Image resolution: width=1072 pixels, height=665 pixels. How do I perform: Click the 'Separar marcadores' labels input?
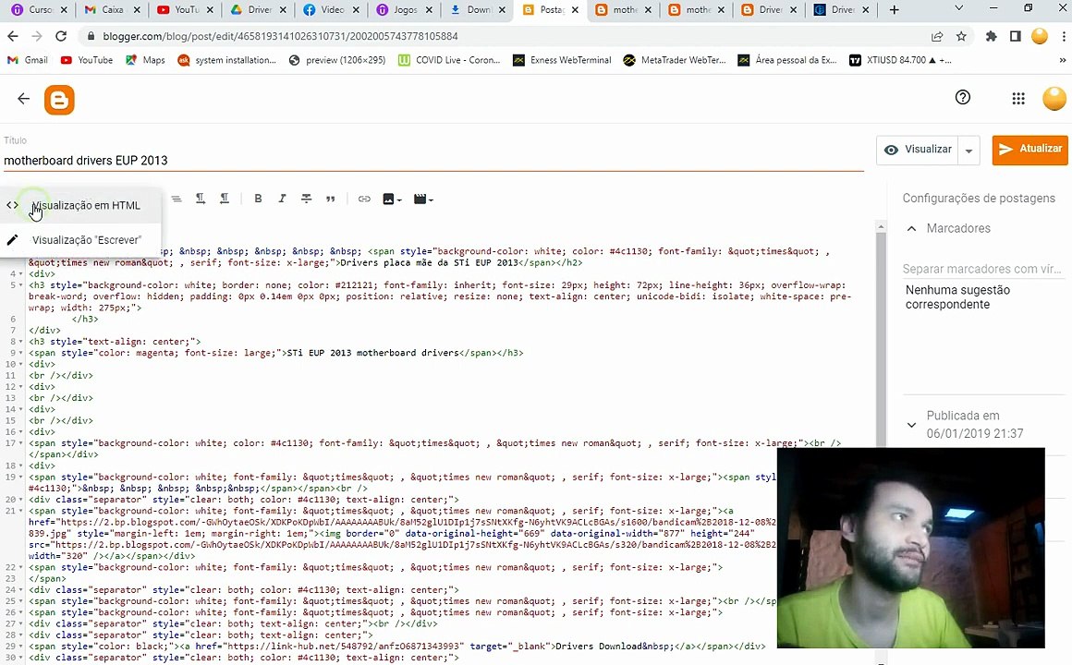click(981, 269)
